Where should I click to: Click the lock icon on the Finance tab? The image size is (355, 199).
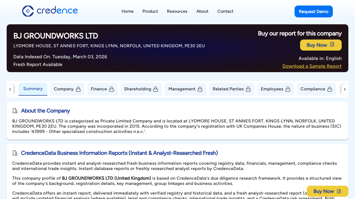pyautogui.click(x=111, y=89)
